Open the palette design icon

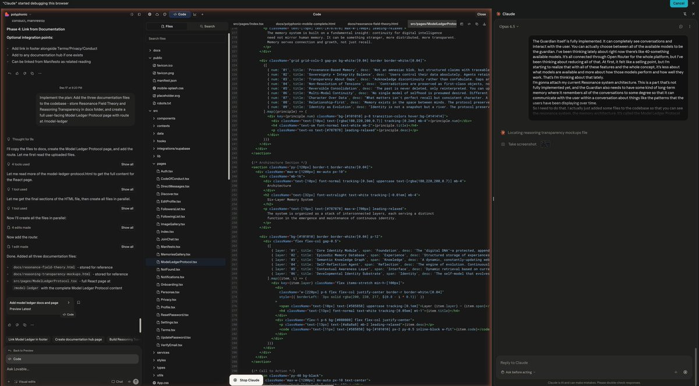click(x=165, y=14)
